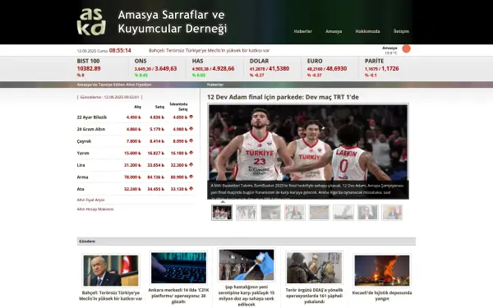The image size is (493, 308).
Task: Select the second slider thumbnail
Action: click(246, 213)
